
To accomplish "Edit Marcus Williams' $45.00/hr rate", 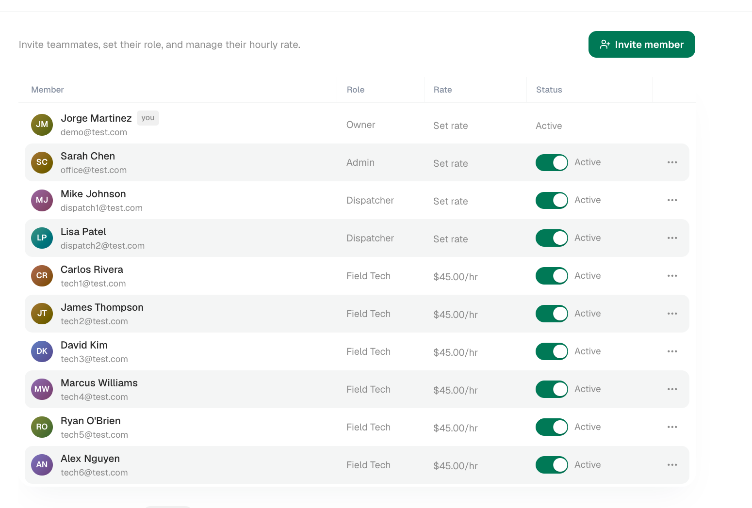I will click(456, 390).
